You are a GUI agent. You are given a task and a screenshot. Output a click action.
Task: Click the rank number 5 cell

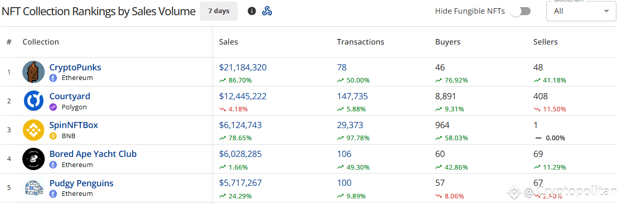9,188
